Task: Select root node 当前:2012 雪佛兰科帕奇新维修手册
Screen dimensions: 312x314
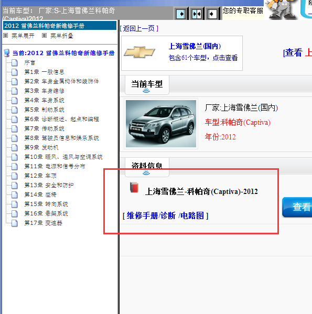Action: [x=63, y=53]
